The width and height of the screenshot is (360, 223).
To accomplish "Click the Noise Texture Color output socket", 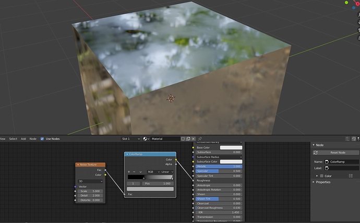I will click(x=105, y=175).
